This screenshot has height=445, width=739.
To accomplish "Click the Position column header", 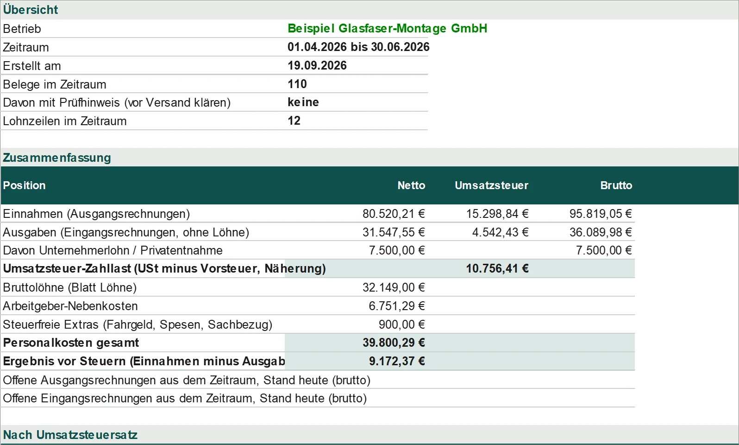I will click(x=24, y=185).
